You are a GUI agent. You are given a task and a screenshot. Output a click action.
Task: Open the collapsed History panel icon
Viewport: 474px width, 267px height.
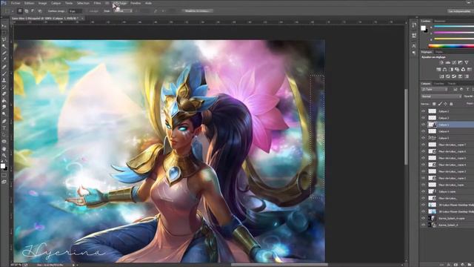tap(414, 25)
